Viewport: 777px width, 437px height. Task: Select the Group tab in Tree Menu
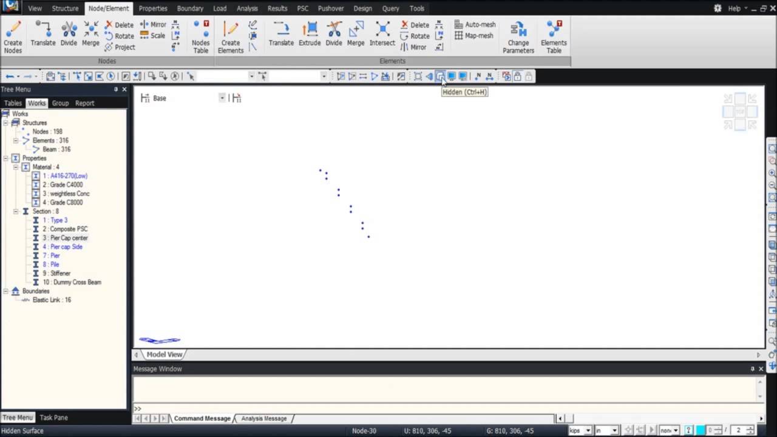tap(60, 103)
